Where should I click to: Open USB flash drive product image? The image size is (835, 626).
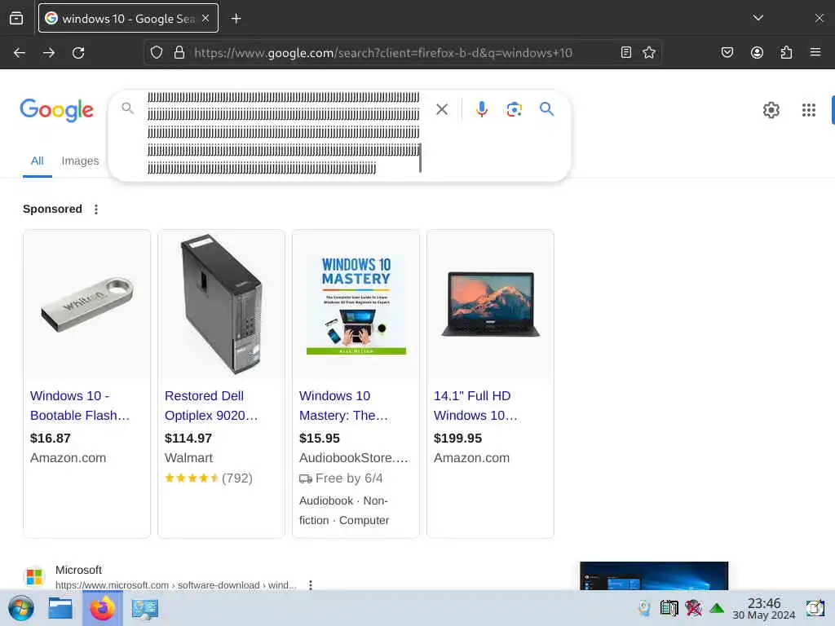86,305
